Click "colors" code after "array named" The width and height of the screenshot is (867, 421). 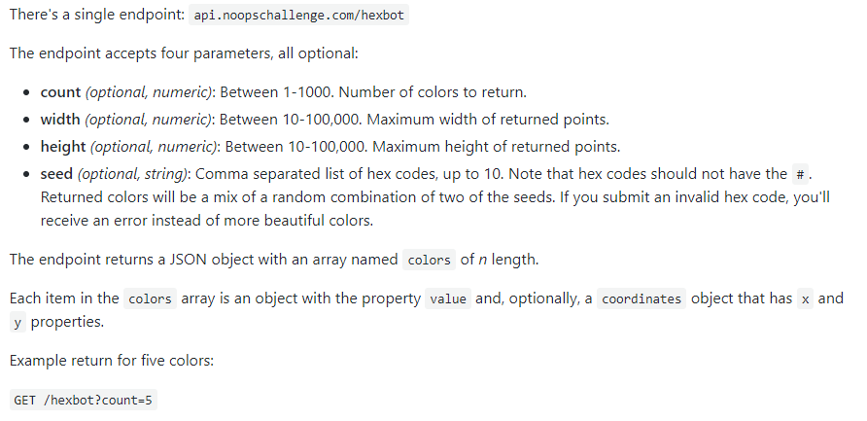pos(429,260)
